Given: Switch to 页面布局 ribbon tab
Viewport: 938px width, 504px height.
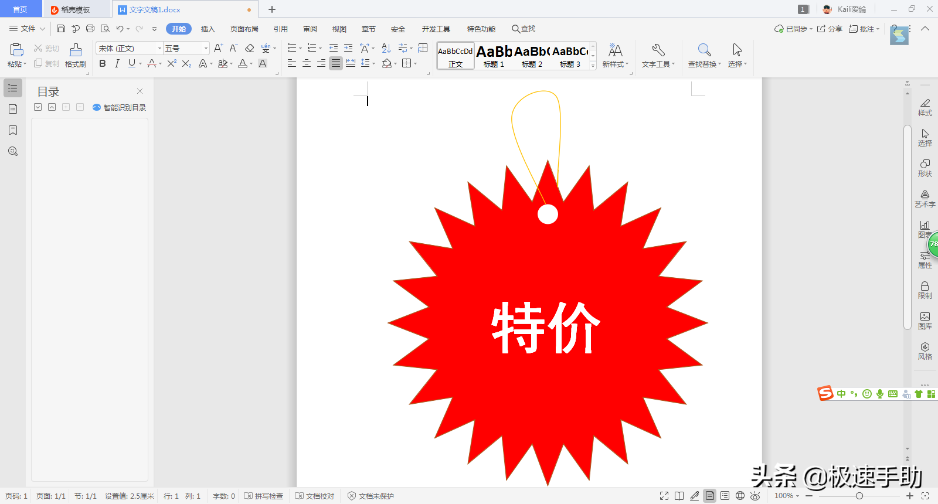Looking at the screenshot, I should (244, 29).
